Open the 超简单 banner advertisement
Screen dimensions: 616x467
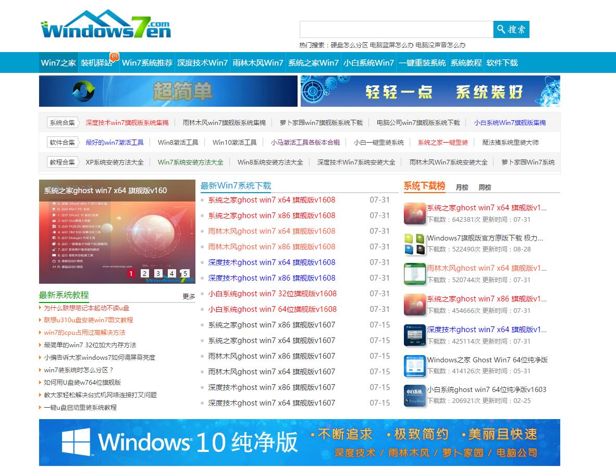(168, 91)
